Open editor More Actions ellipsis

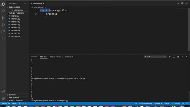pyautogui.click(x=187, y=3)
